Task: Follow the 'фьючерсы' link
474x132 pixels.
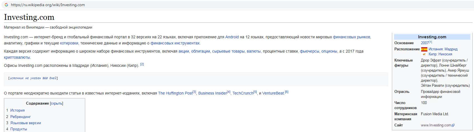Action: 309,51
